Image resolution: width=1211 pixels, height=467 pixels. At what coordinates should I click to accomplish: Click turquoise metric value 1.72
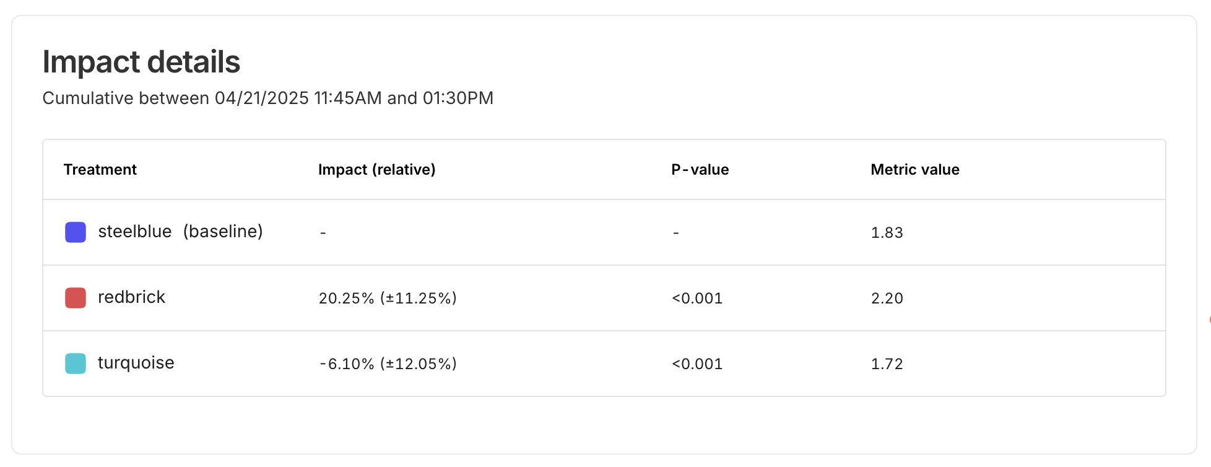pyautogui.click(x=887, y=364)
